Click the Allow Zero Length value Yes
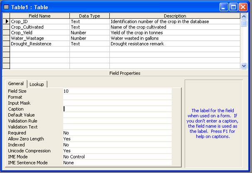The height and width of the screenshot is (173, 252). [117, 139]
